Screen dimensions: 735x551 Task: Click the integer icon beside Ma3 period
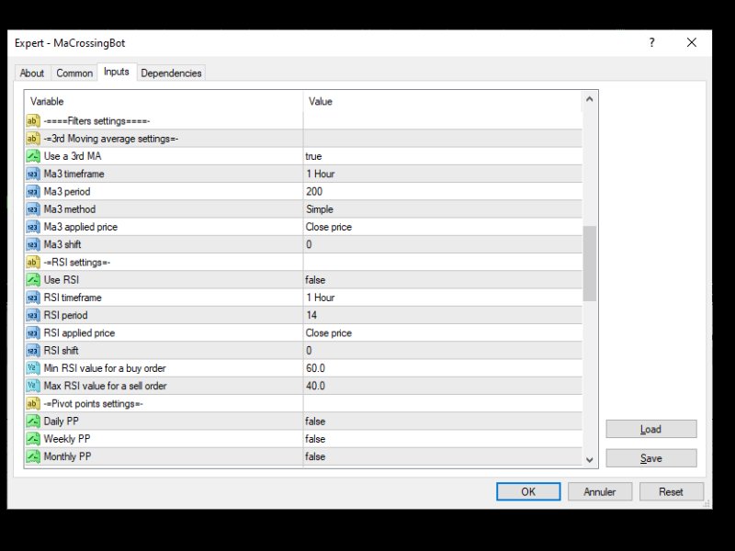pyautogui.click(x=33, y=192)
